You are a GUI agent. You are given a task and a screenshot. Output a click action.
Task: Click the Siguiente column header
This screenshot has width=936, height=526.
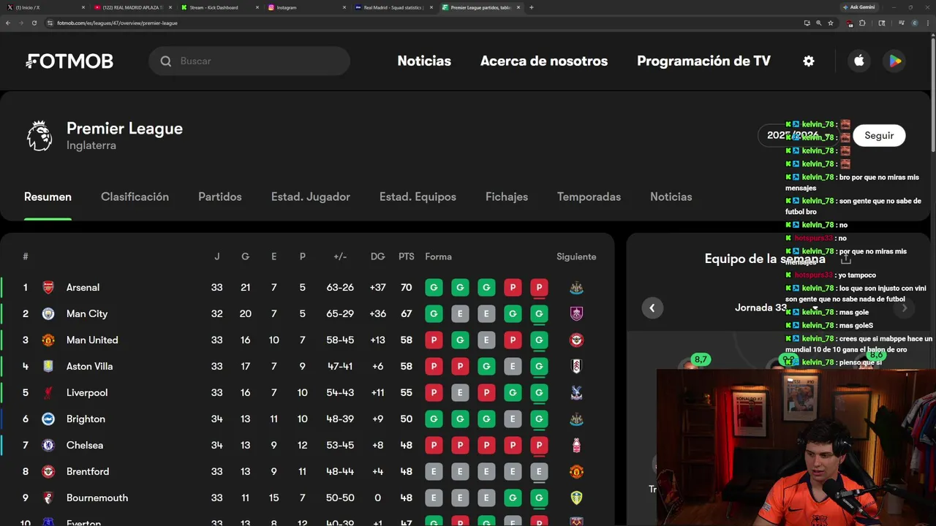coord(576,256)
